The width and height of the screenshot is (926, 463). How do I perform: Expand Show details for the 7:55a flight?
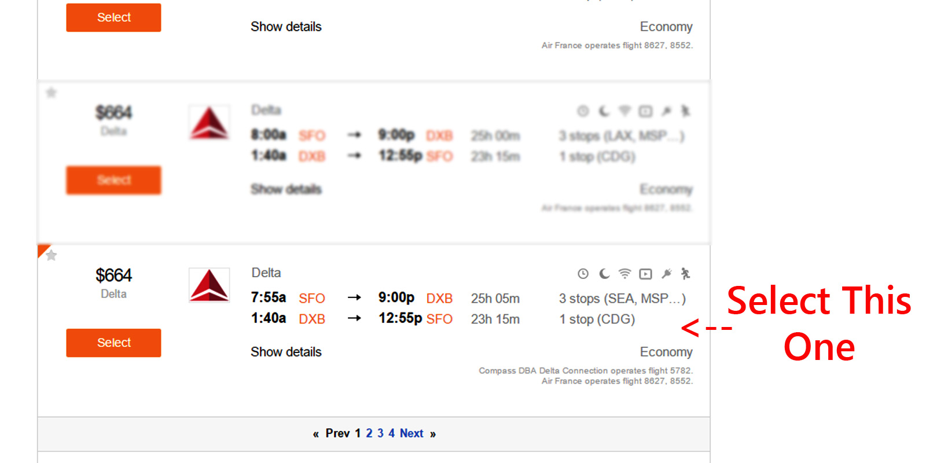tap(286, 352)
